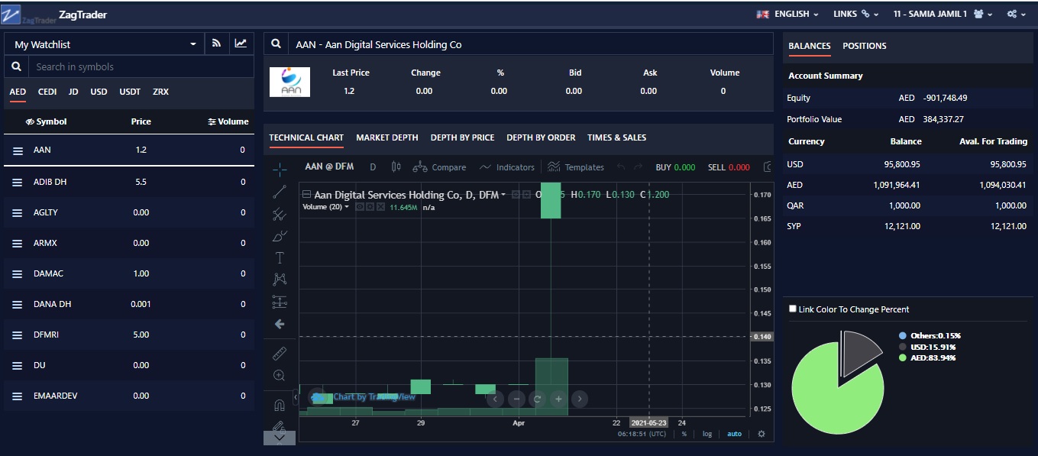Screen dimensions: 1038x456
Task: Check Link Color To Change Percent
Action: click(x=793, y=309)
